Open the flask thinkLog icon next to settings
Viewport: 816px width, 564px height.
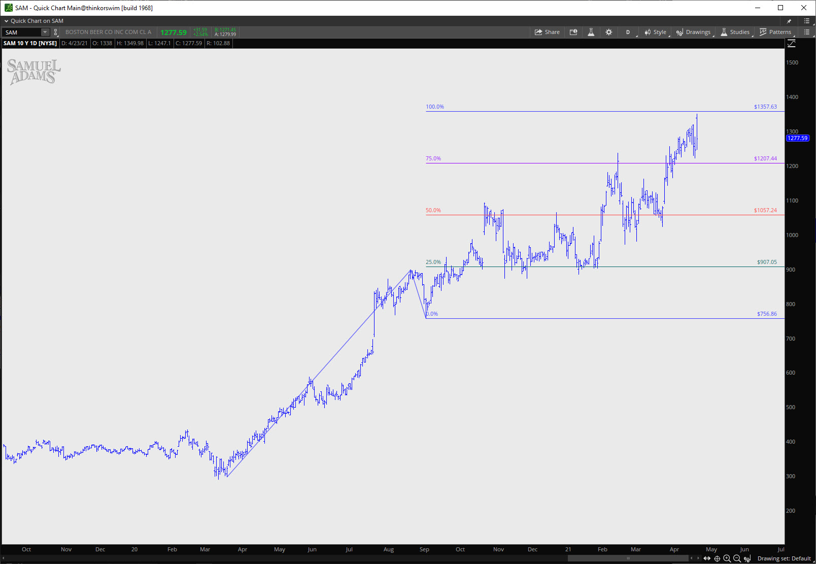[x=591, y=32]
